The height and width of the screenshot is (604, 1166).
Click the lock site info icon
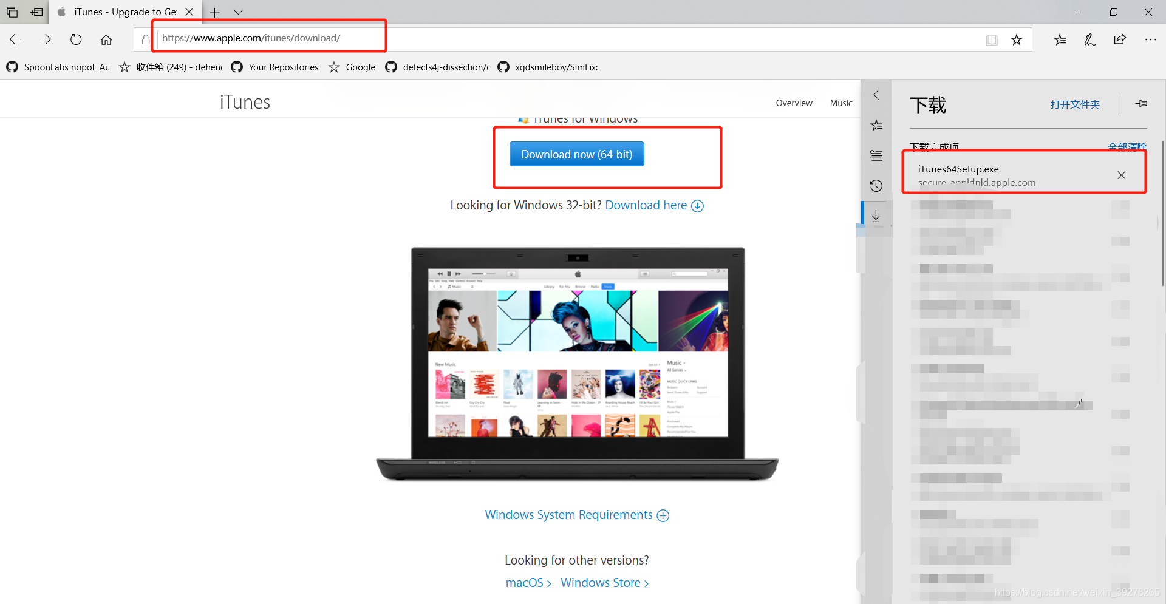tap(146, 39)
